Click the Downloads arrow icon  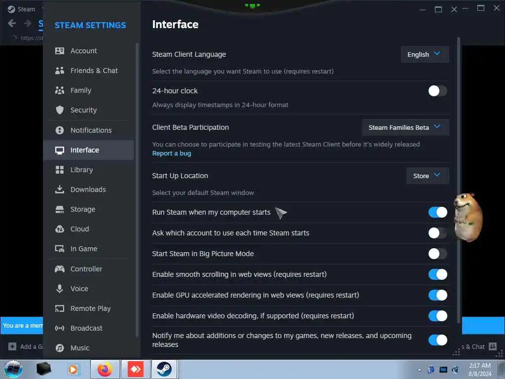click(60, 189)
